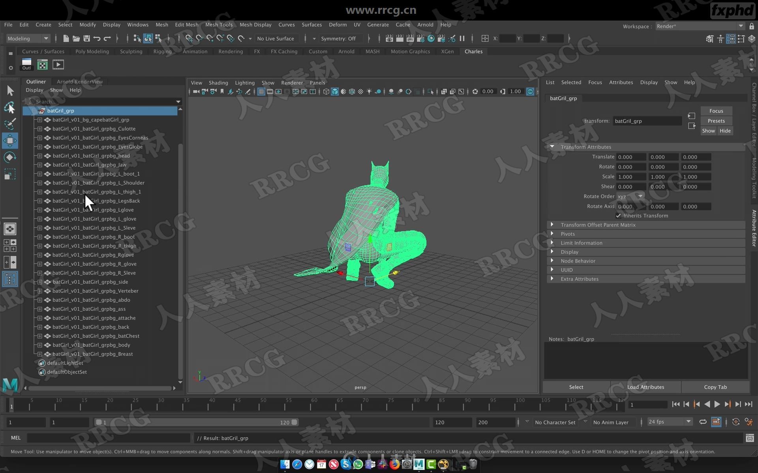Viewport: 758px width, 473px height.
Task: Click the smooth shade cube icon
Action: coord(335,91)
